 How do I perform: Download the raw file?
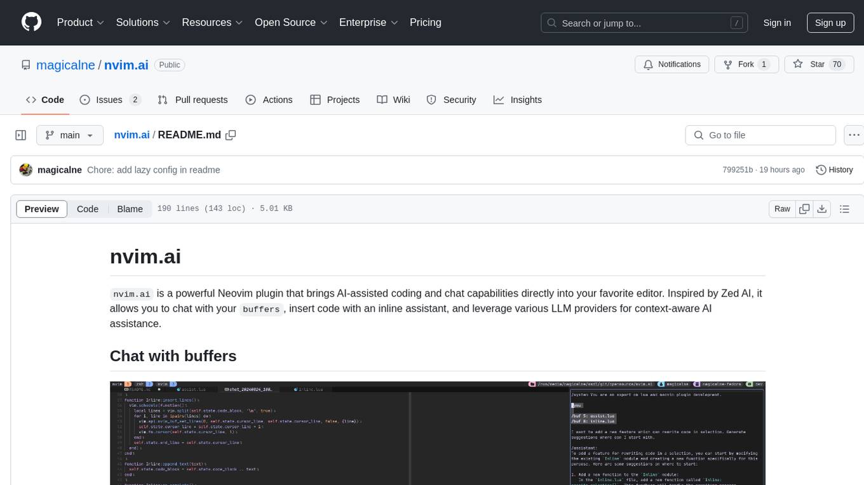[821, 209]
